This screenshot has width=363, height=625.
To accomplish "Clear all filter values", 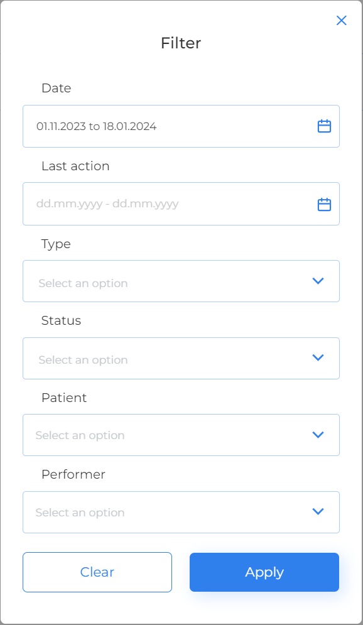I will [97, 572].
